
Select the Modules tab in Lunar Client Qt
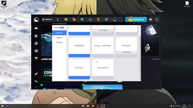(59, 33)
